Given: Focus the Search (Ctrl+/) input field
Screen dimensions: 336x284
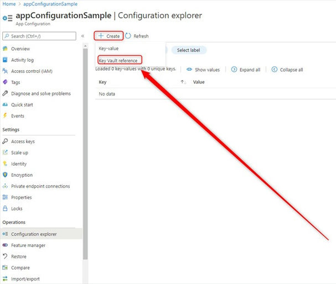Looking at the screenshot, I should tap(39, 36).
